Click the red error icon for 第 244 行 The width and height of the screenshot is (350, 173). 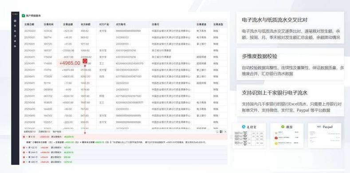tap(24, 152)
